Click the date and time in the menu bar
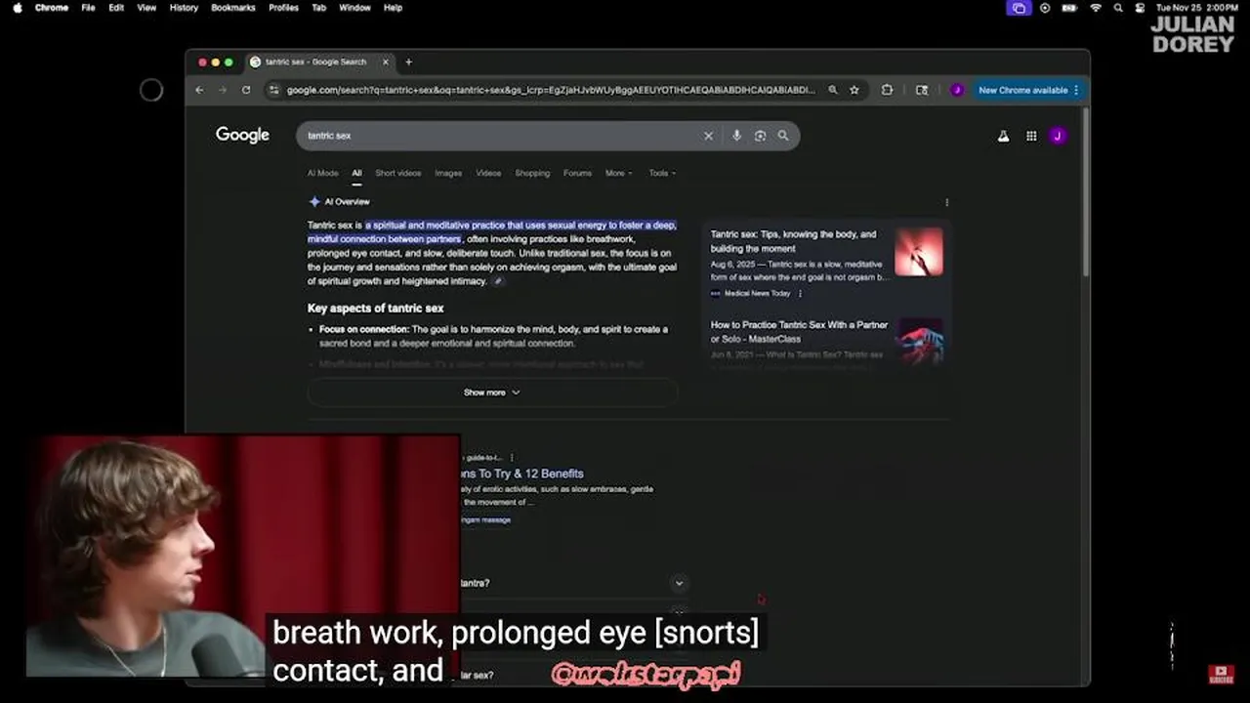 click(x=1196, y=8)
